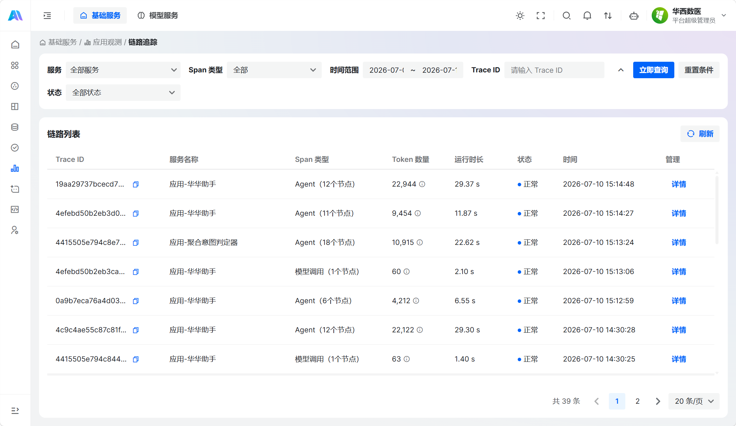The height and width of the screenshot is (426, 736).
Task: Click the 运行时长 column header
Action: (469, 159)
